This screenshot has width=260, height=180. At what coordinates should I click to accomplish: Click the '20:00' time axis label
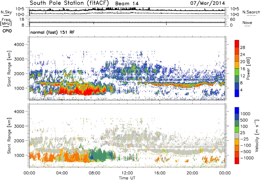(192, 173)
